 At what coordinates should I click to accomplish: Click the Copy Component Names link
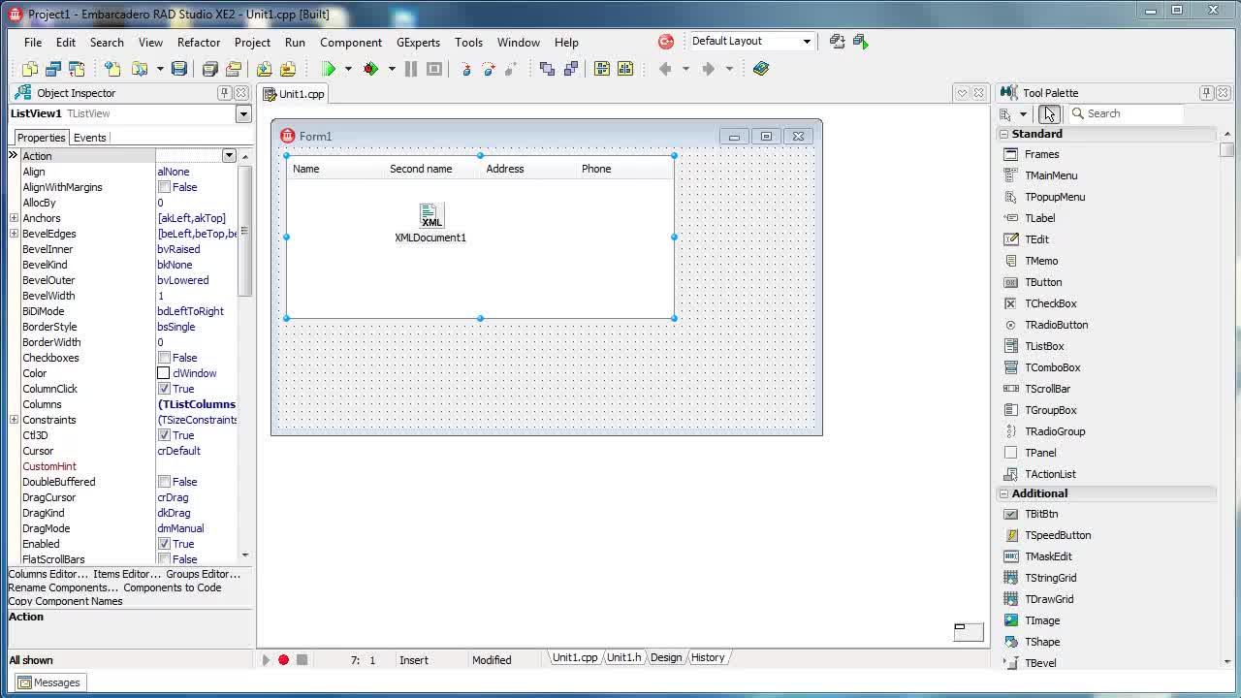[x=65, y=601]
